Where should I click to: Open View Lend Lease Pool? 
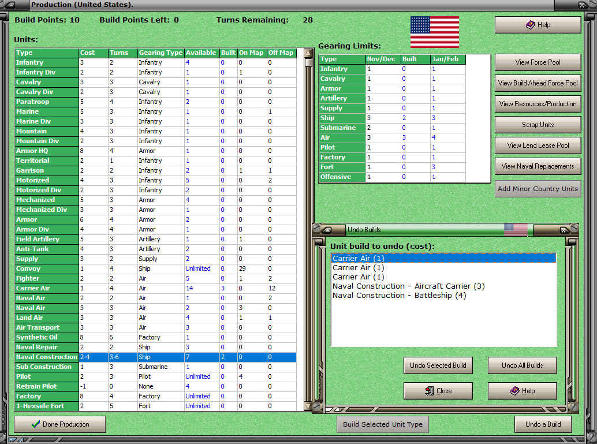click(538, 145)
